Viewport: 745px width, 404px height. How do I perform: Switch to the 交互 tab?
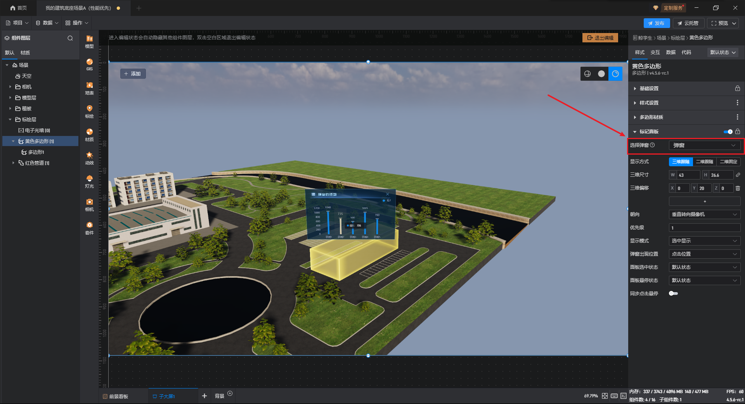click(x=655, y=52)
